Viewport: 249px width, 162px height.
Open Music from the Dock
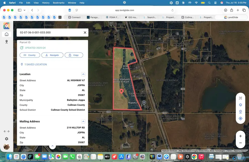pyautogui.click(x=201, y=157)
